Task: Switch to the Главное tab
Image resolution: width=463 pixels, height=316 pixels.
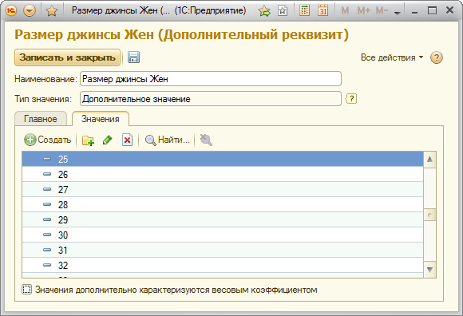Action: (41, 119)
